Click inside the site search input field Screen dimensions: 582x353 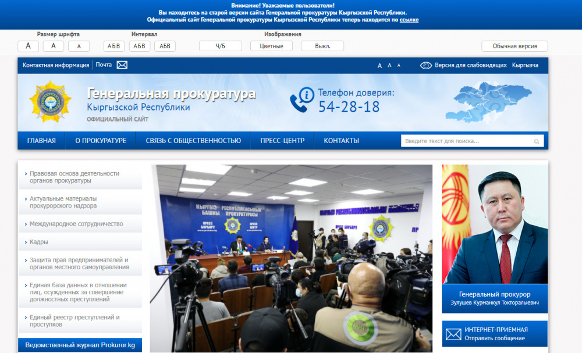pos(460,141)
